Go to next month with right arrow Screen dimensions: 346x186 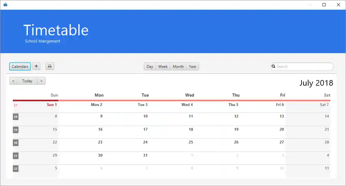(x=41, y=81)
